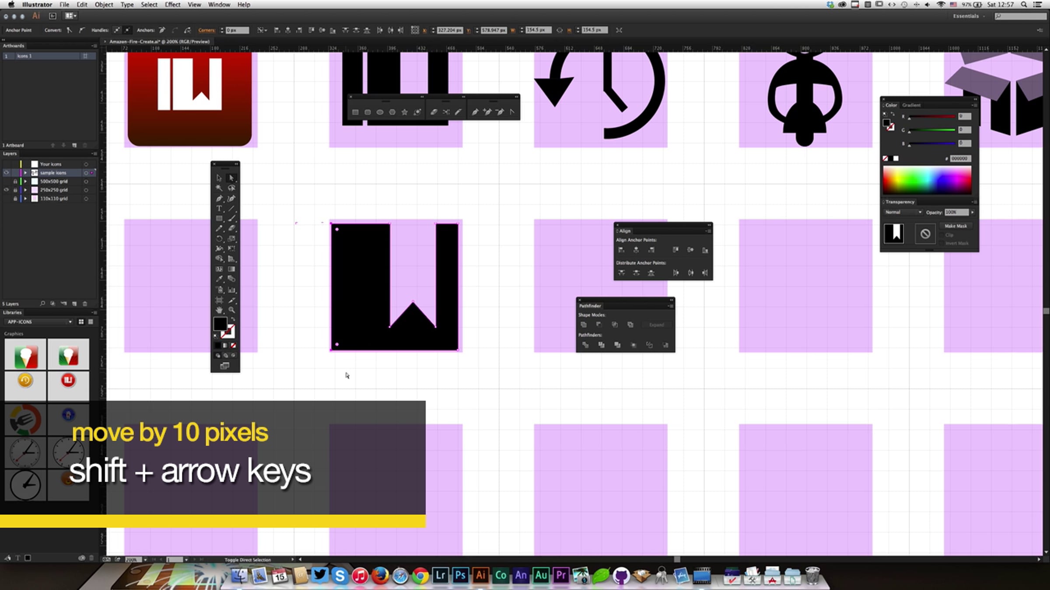Unlock the 500x500 grid layer
Viewport: 1050px width, 590px height.
pyautogui.click(x=15, y=181)
